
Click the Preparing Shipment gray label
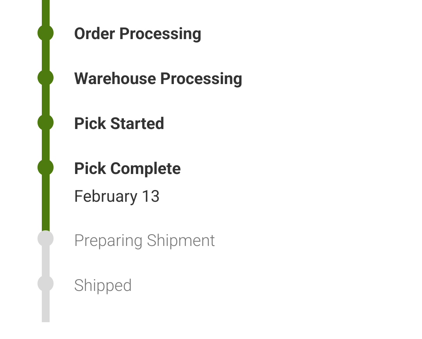(145, 241)
